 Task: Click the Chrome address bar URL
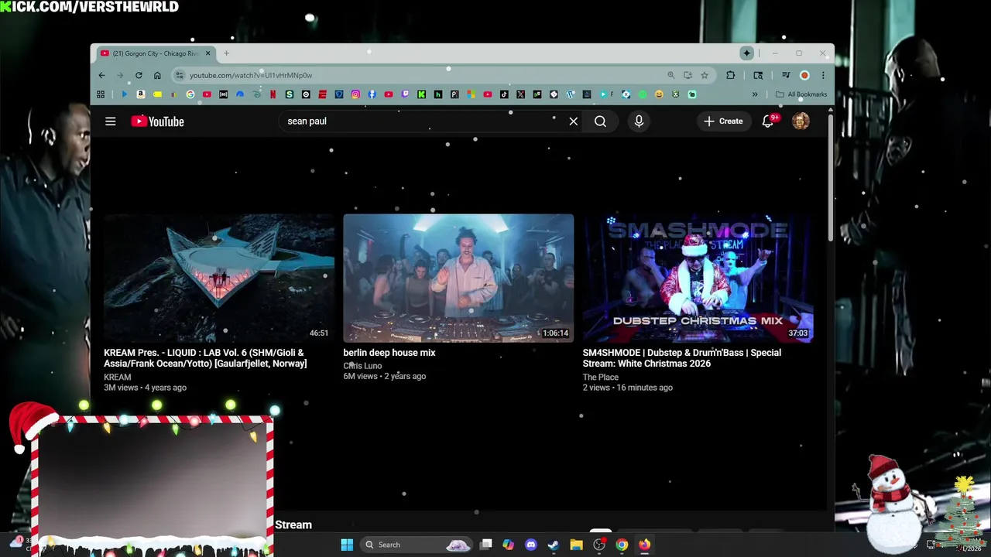[251, 75]
